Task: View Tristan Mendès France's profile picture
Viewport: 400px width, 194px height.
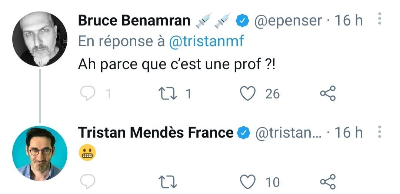Action: (40, 153)
